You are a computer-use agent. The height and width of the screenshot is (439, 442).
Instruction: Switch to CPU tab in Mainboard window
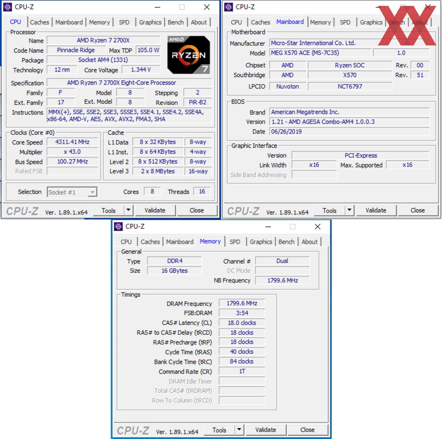[236, 22]
